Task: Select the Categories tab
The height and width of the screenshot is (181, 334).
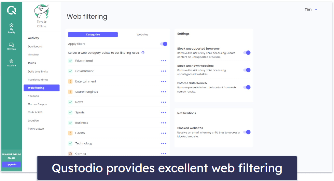Action: tap(93, 35)
